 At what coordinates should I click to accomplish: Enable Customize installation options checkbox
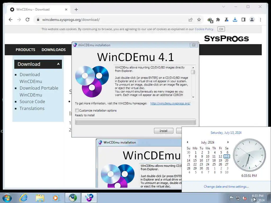pos(77,110)
